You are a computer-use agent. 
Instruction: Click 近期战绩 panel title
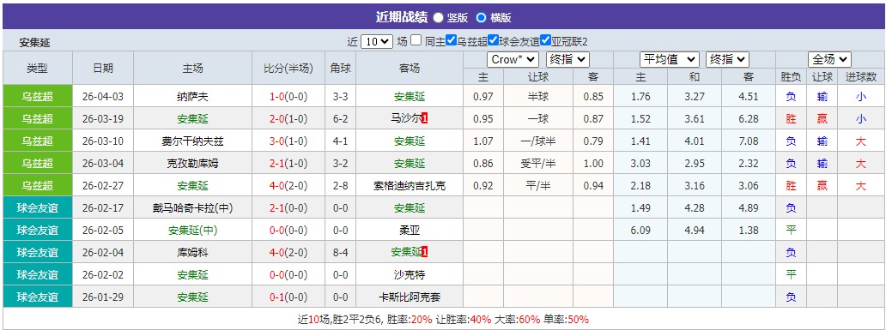coord(401,17)
